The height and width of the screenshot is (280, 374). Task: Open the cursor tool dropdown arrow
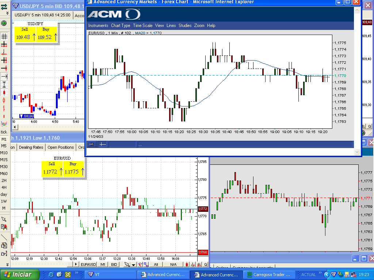click(133, 265)
